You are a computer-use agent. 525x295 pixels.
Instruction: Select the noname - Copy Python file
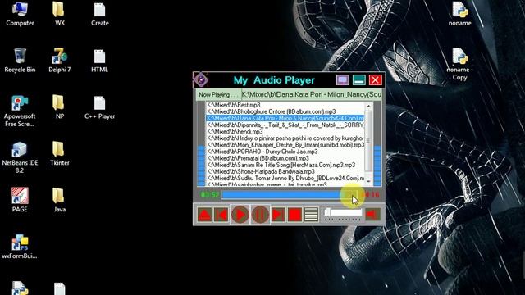pos(459,64)
